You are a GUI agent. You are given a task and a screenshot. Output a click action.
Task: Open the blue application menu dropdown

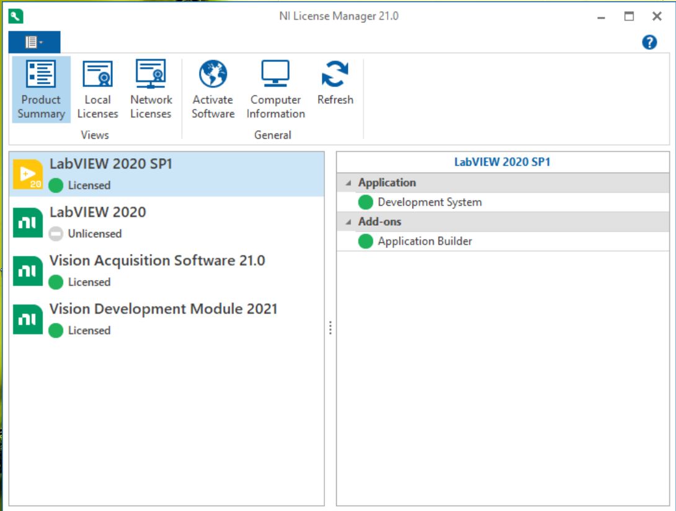tap(34, 42)
